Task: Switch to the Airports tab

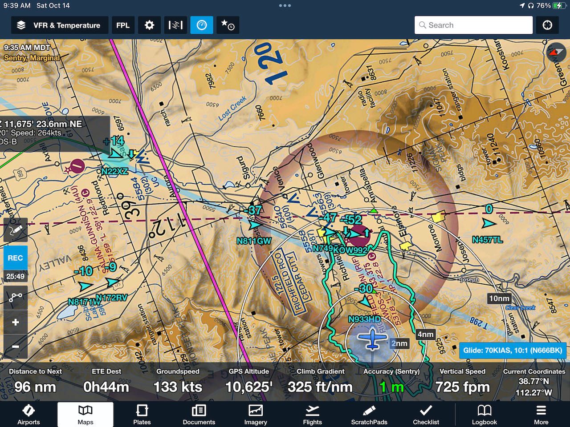Action: click(x=28, y=415)
